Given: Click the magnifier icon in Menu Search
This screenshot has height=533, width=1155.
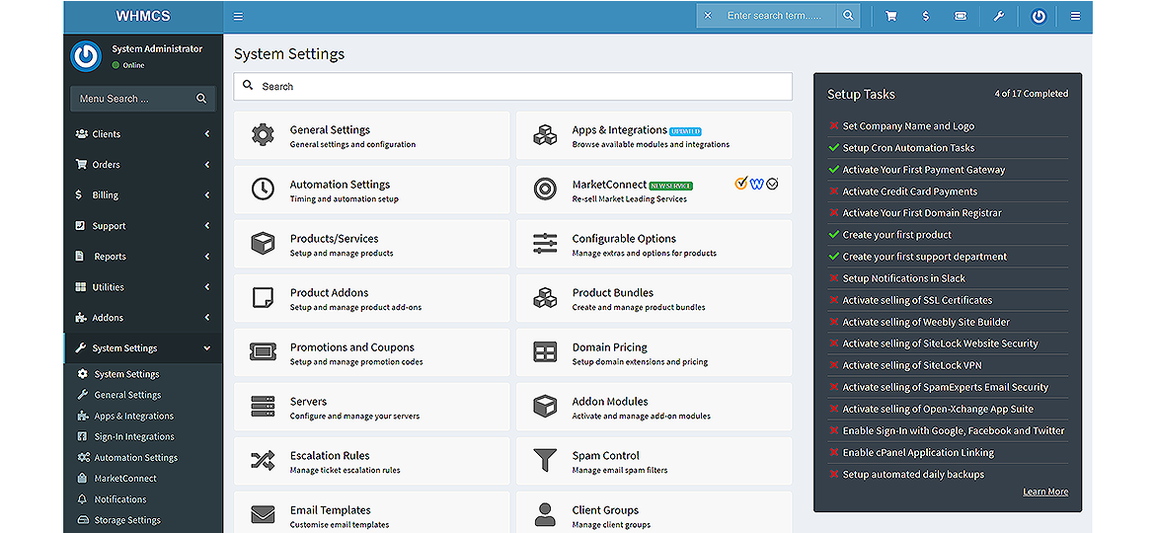Looking at the screenshot, I should coord(201,99).
